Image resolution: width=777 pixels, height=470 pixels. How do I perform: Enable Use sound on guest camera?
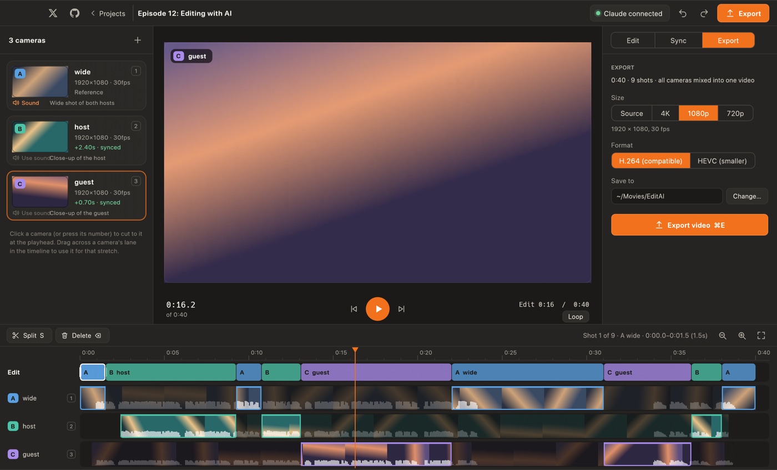click(31, 213)
